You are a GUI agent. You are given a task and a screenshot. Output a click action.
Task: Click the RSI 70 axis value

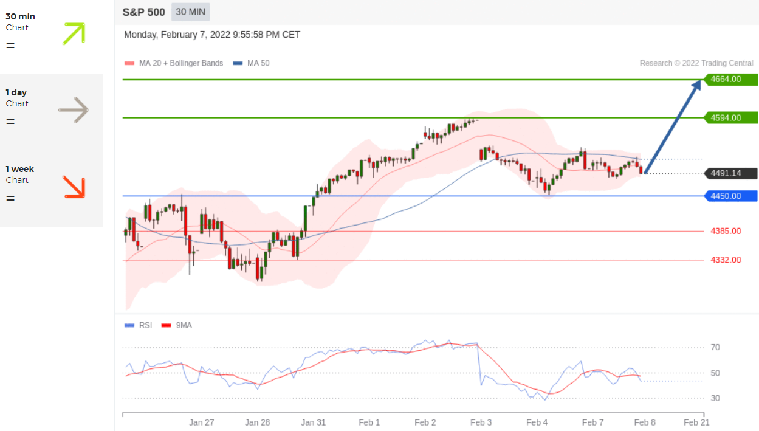[716, 347]
